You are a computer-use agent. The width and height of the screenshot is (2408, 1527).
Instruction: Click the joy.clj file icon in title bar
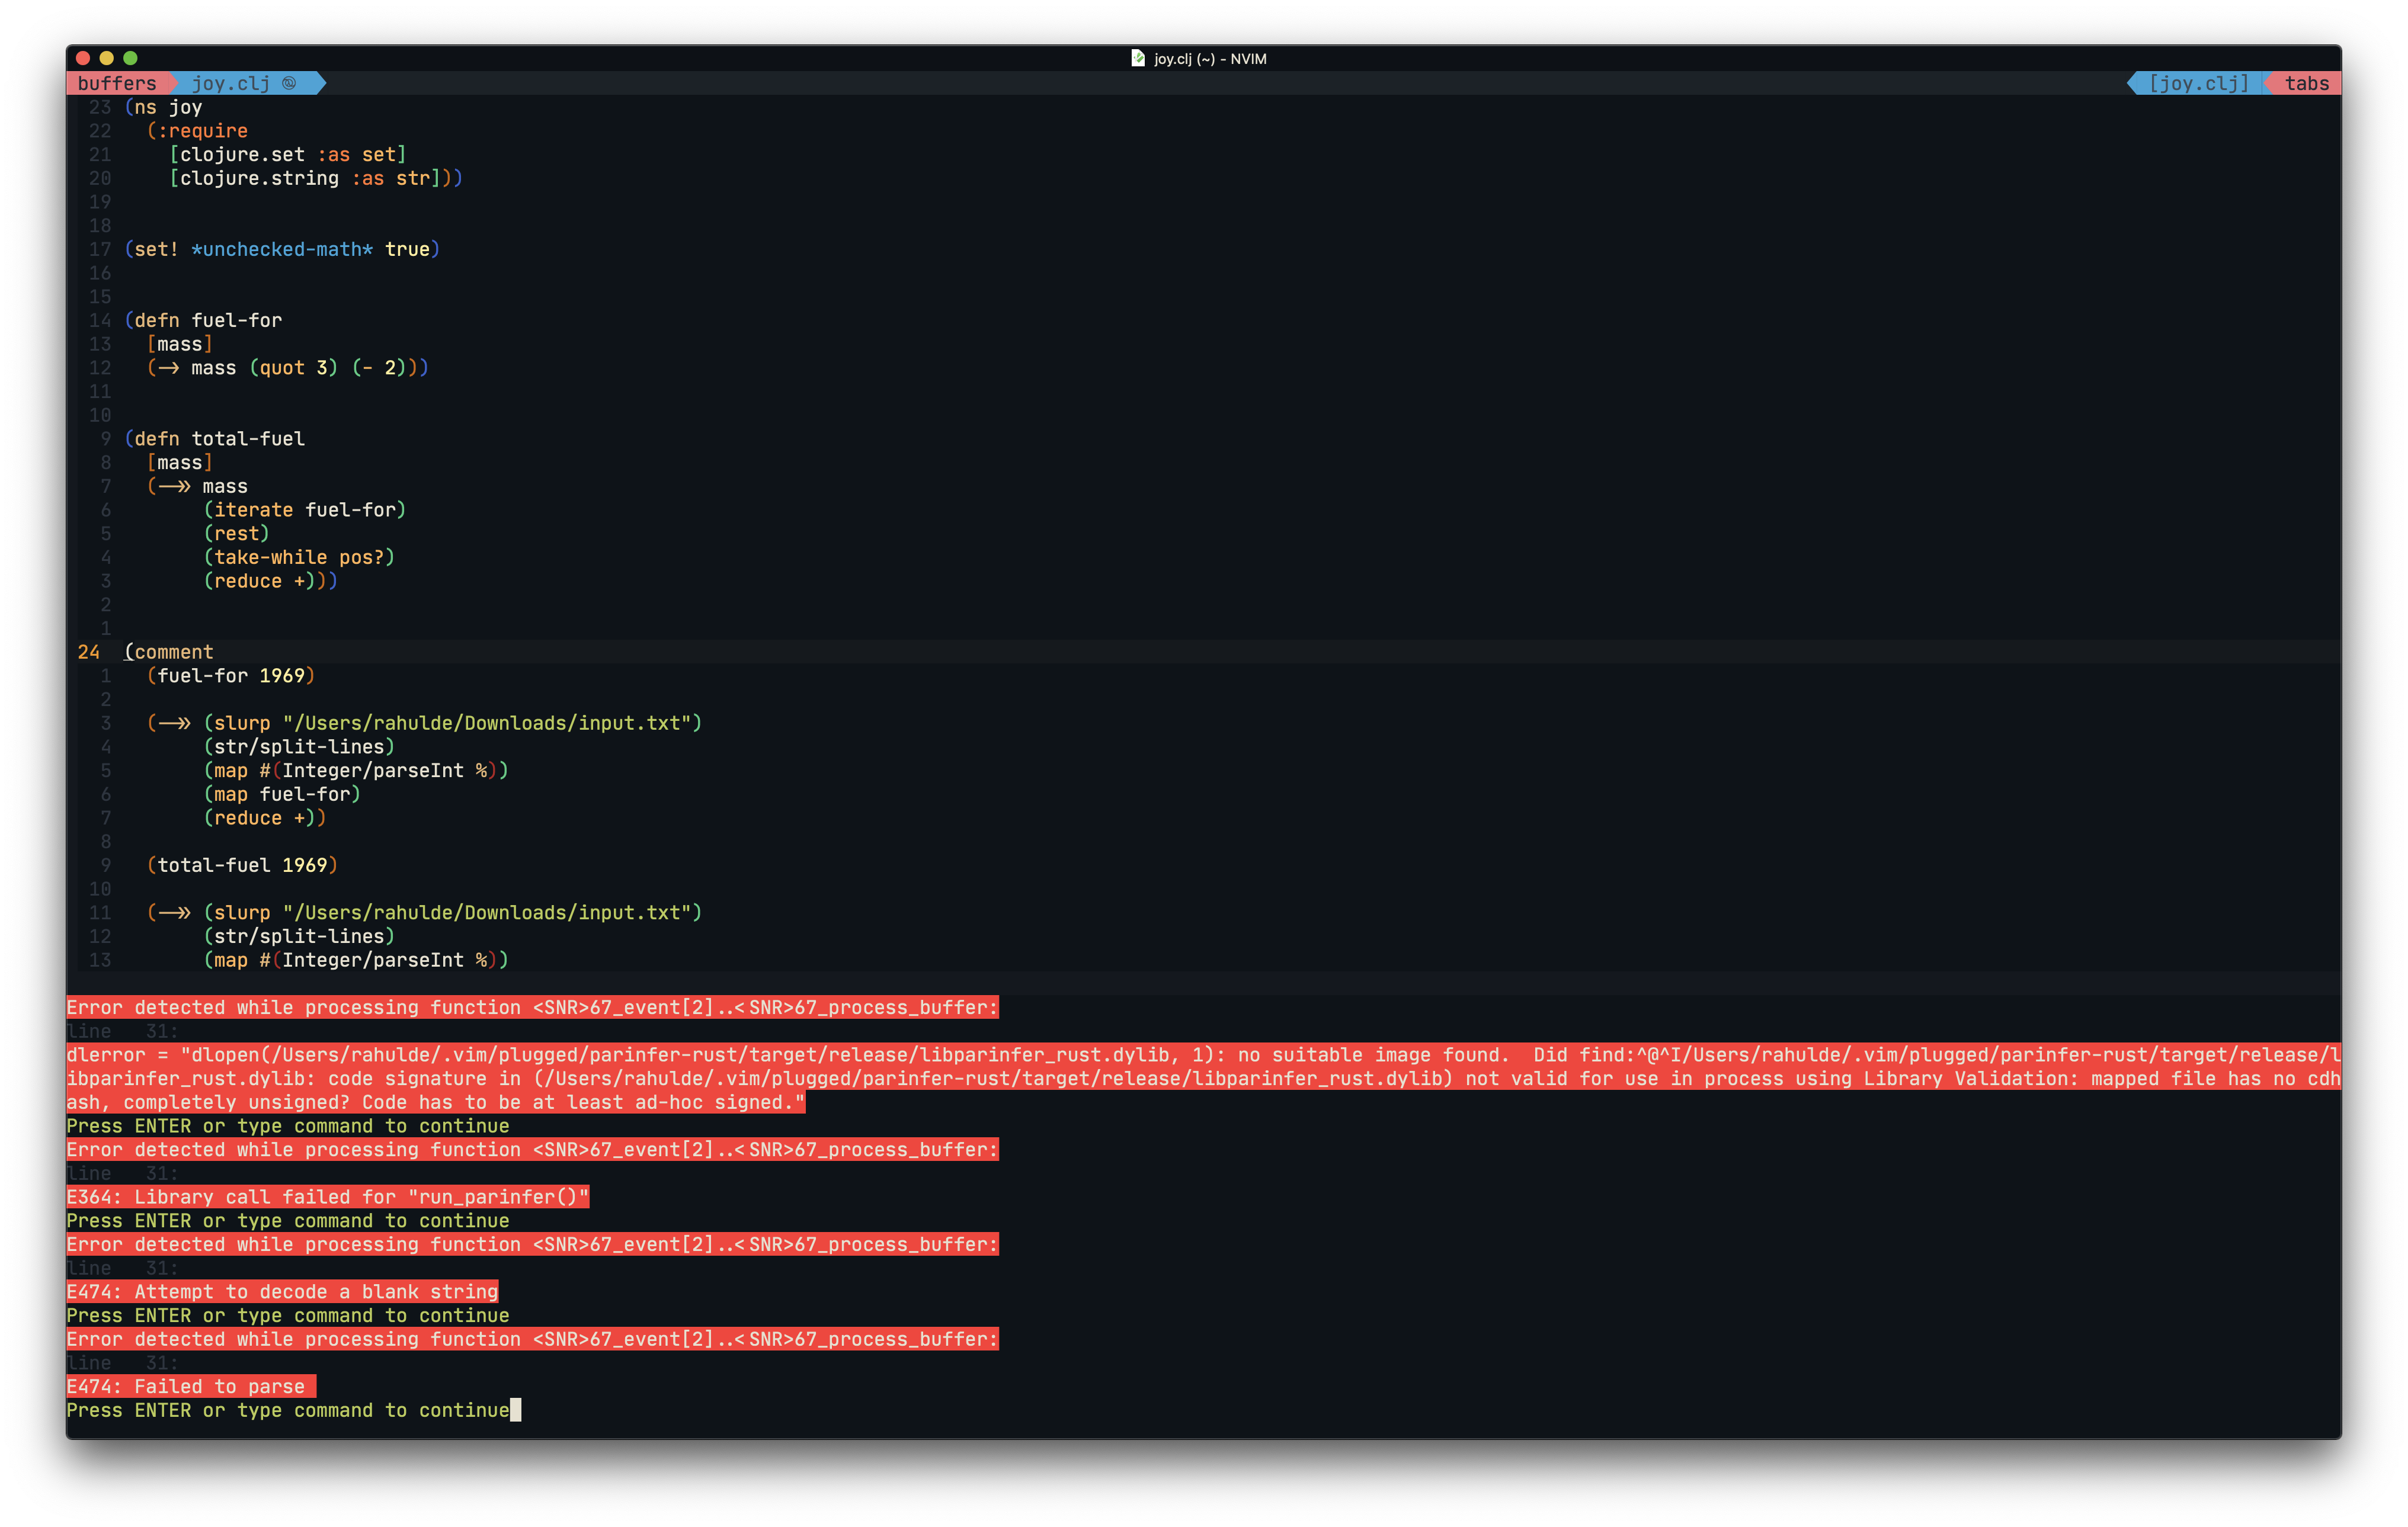pos(1138,58)
